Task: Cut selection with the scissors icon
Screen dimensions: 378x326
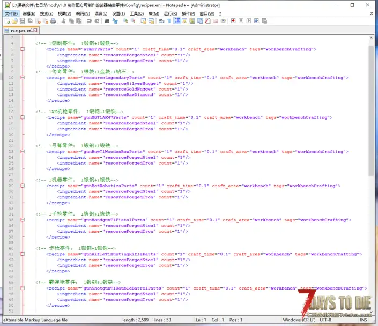Action: [x=63, y=21]
